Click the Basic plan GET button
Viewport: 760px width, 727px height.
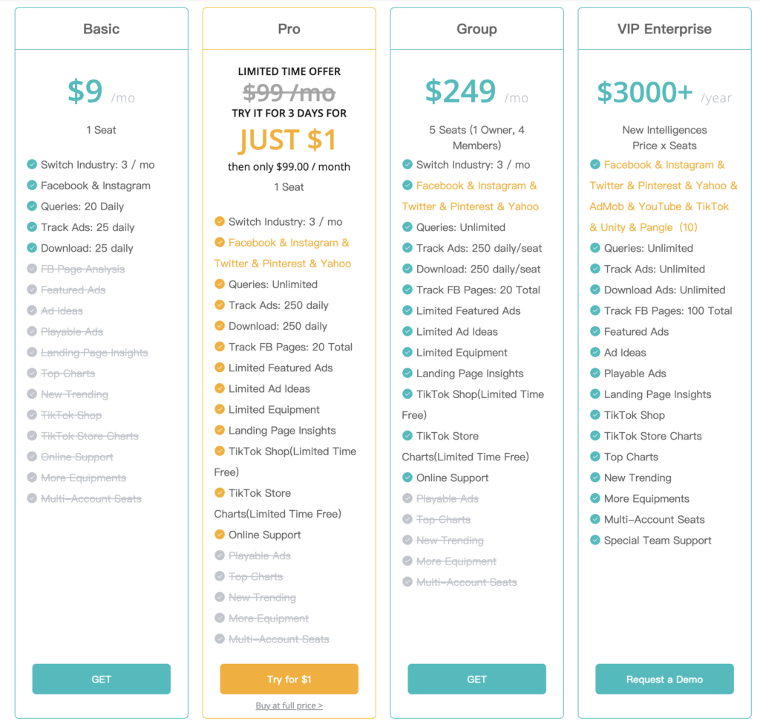click(x=101, y=679)
